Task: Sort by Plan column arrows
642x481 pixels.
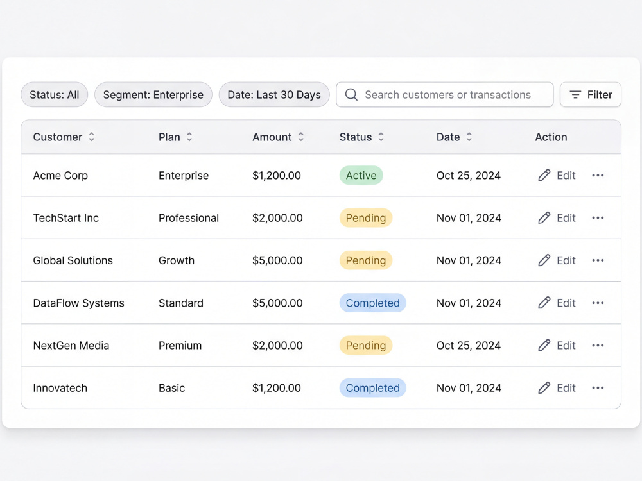Action: pyautogui.click(x=189, y=137)
